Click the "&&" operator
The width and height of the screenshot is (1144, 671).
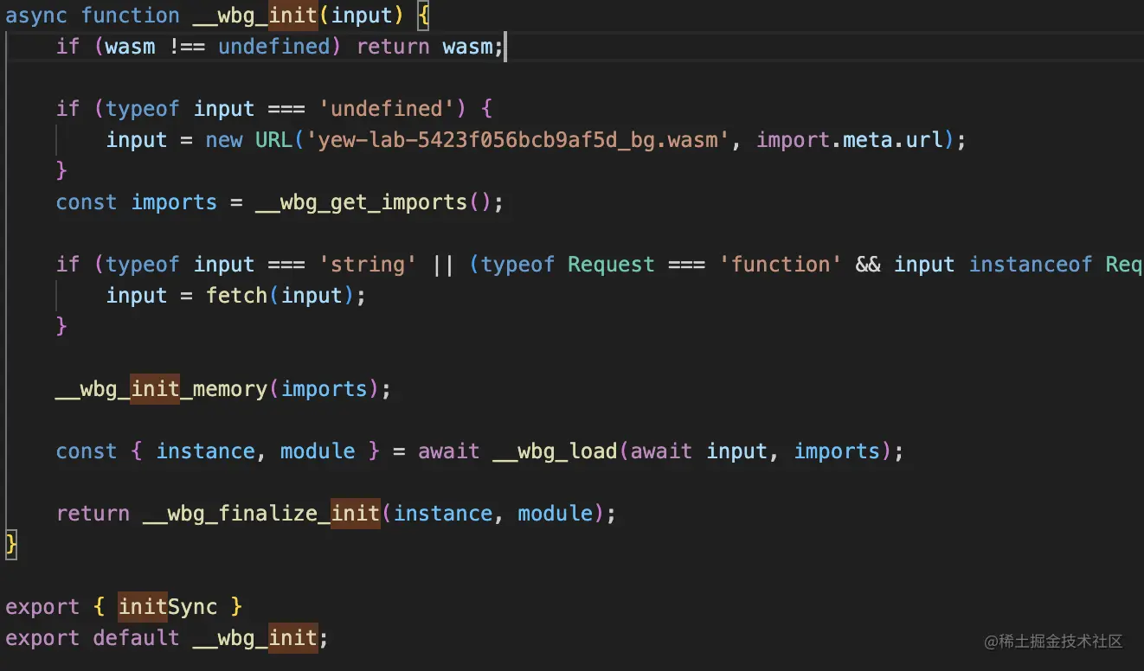pyautogui.click(x=868, y=265)
